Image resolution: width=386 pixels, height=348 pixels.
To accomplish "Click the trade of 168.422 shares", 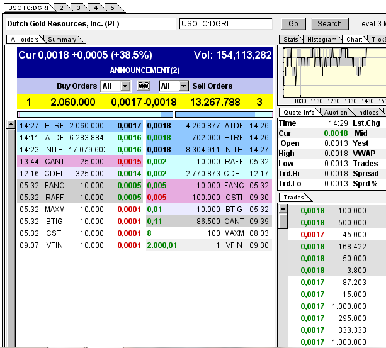I will tap(337, 247).
